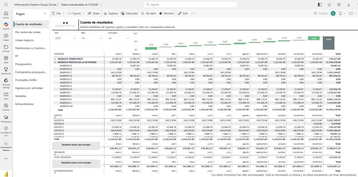Open Apps in the left rail
The image size is (358, 177).
click(6, 60)
